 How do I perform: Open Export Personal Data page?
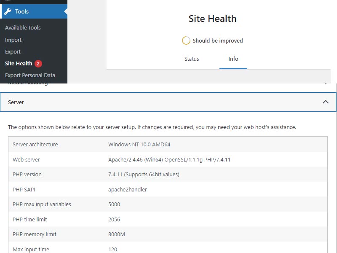coord(30,75)
